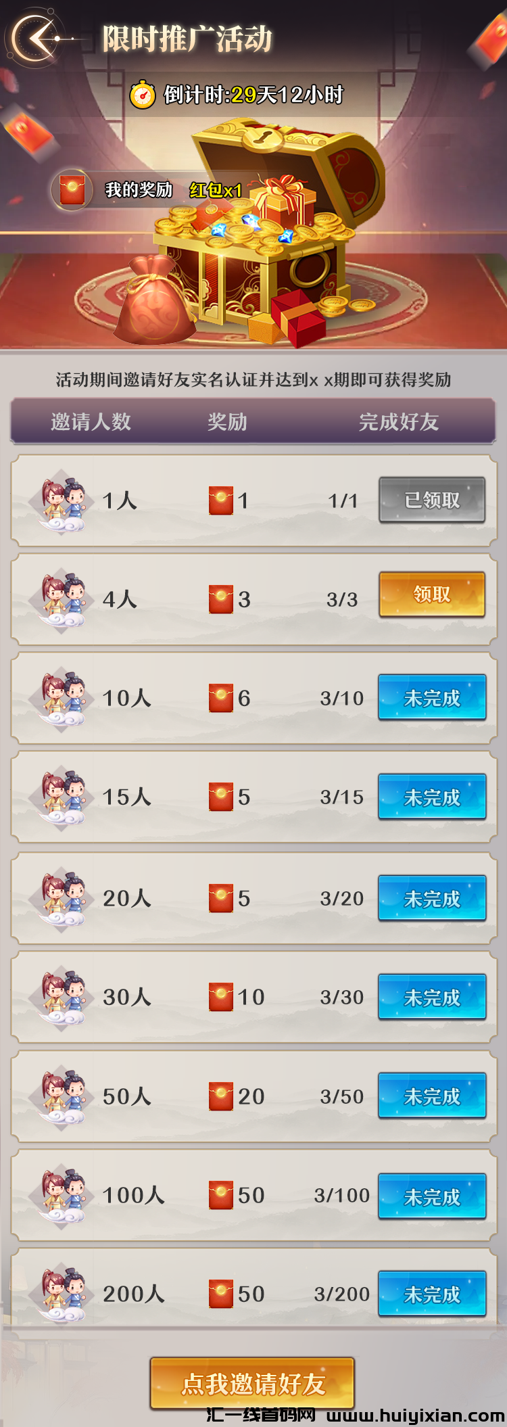Select the 完成好友 column header
The height and width of the screenshot is (1427, 507).
coord(399,422)
